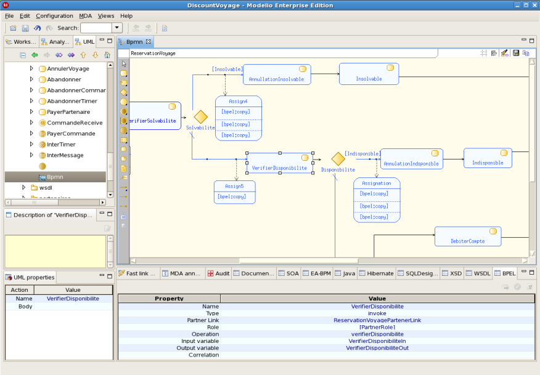Screen dimensions: 540x375
Task: Expand the PayerPartenaire tree node
Action: 31,112
